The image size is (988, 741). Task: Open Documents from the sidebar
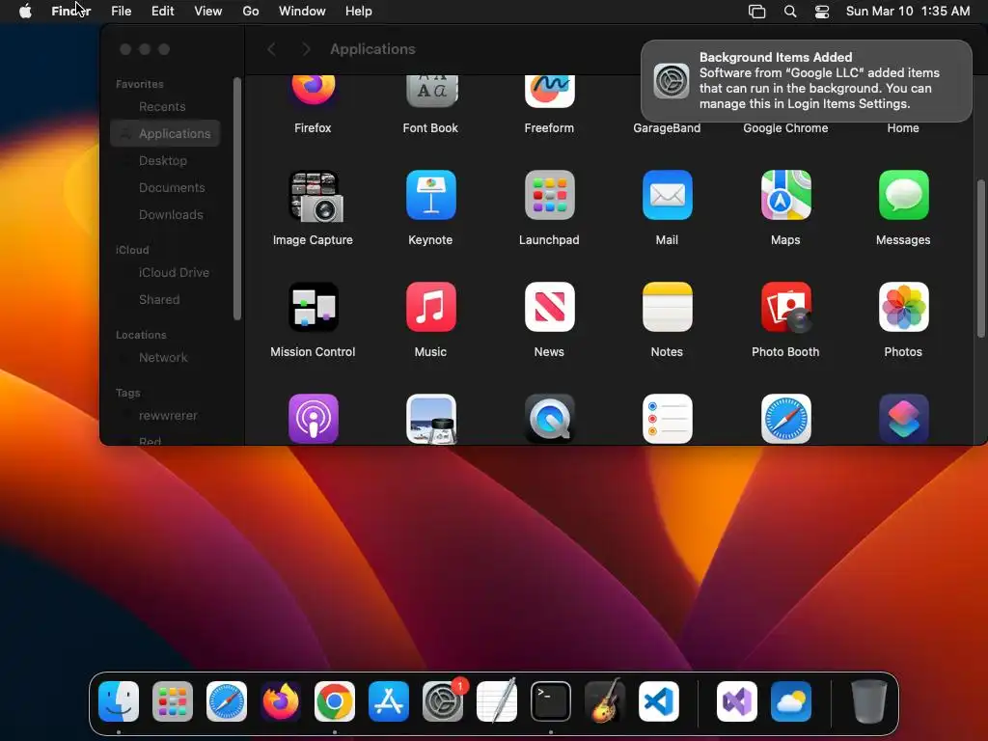pos(165,188)
